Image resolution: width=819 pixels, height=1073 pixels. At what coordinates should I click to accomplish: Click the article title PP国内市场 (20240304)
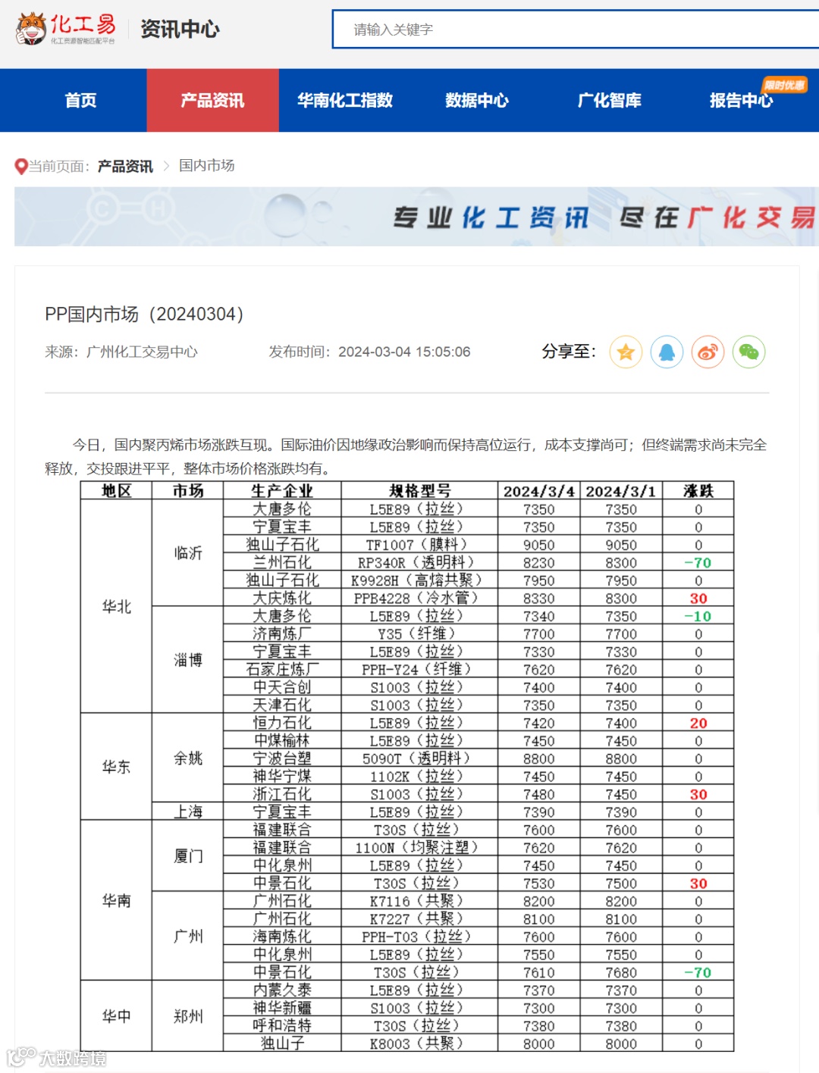coord(144,314)
